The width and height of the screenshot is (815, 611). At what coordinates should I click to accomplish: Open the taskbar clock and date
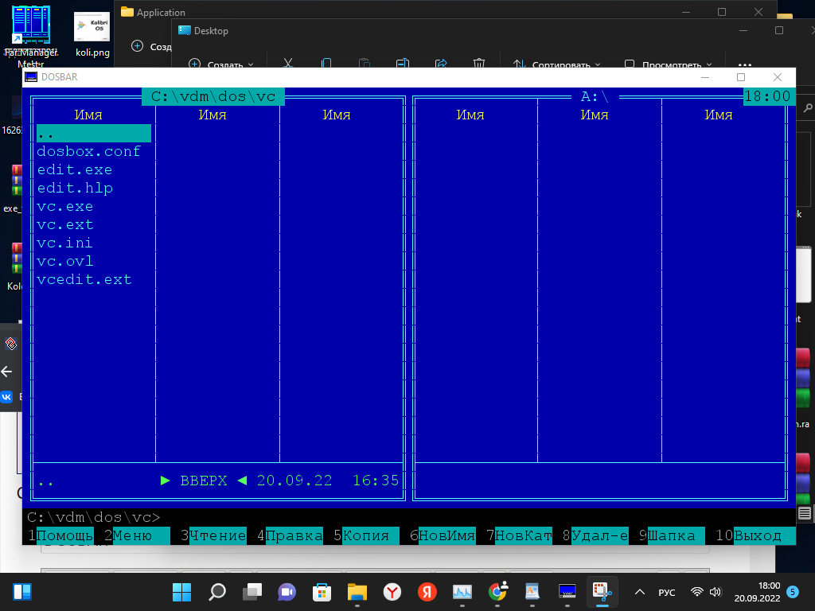point(758,592)
